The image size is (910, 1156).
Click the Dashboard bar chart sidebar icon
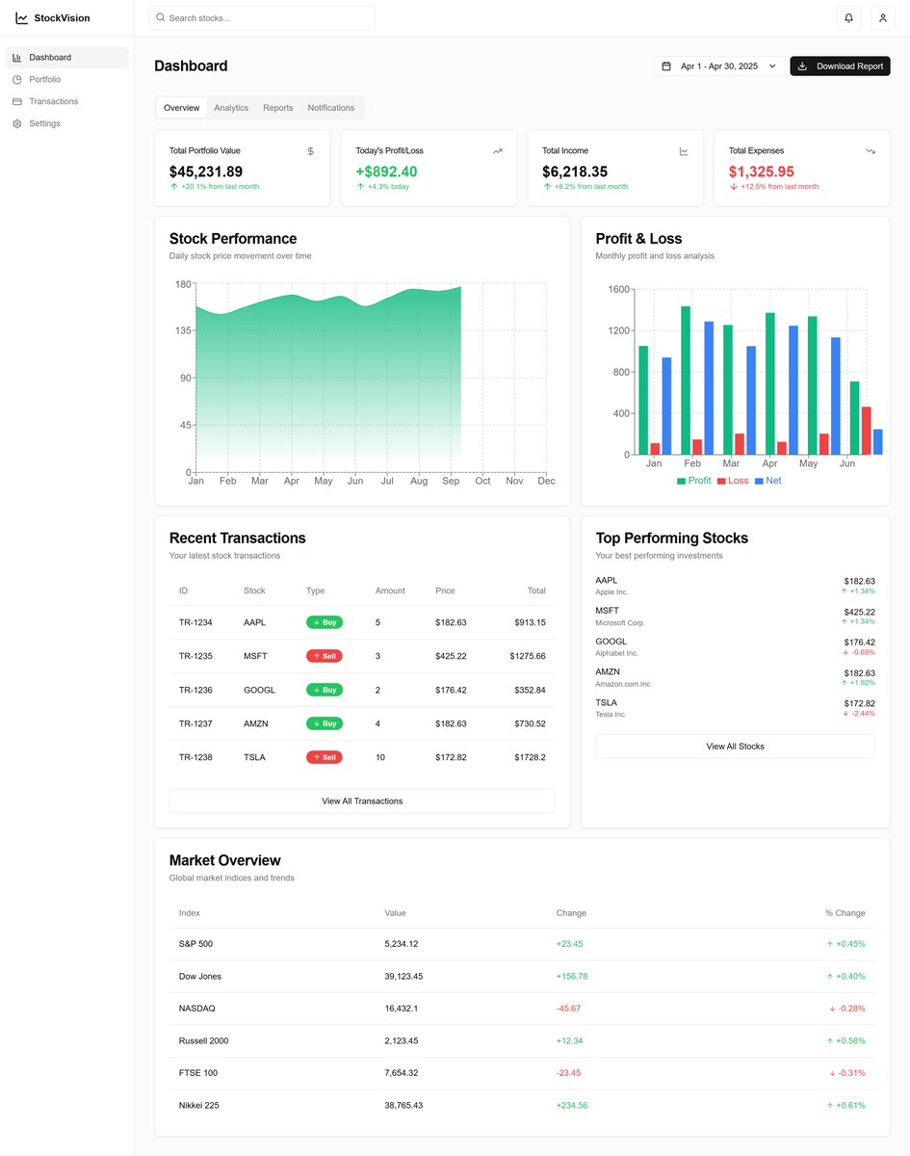pos(17,58)
